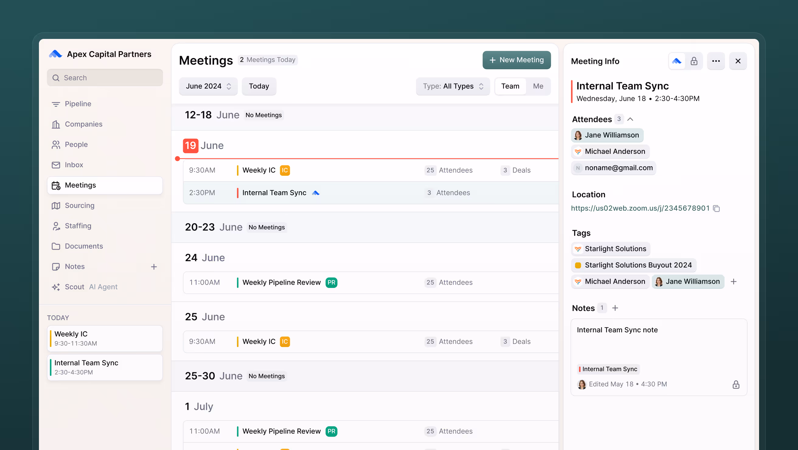This screenshot has width=798, height=450.
Task: Add a note with Notes plus icon
Action: tap(615, 308)
